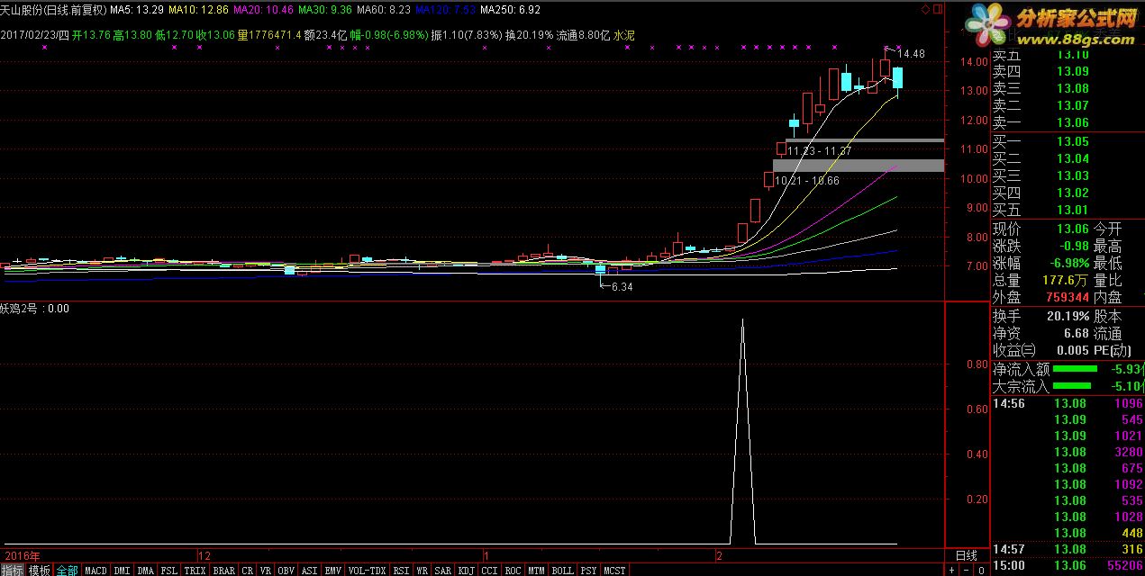Select the BOLL indicator tab
Image resolution: width=1145 pixels, height=576 pixels.
pos(563,571)
